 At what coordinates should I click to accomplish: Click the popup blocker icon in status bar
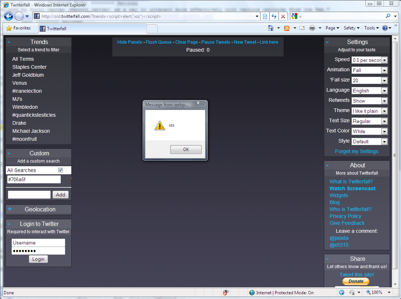click(x=225, y=292)
